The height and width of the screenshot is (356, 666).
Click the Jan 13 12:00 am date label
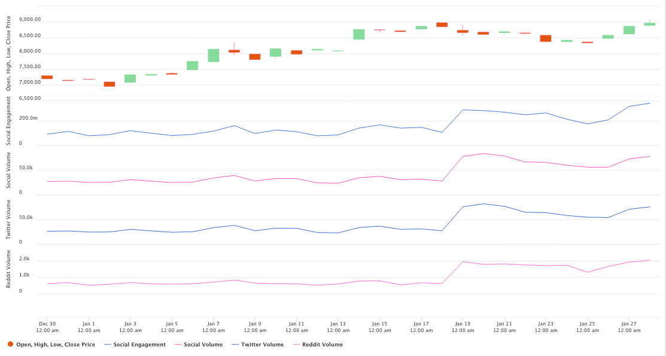[338, 327]
